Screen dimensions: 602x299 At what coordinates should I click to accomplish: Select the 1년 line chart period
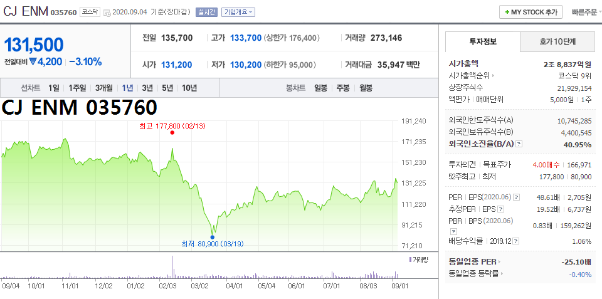(127, 88)
